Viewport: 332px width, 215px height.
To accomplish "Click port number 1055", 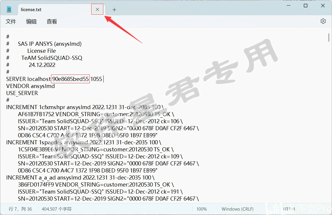I will tap(96, 79).
